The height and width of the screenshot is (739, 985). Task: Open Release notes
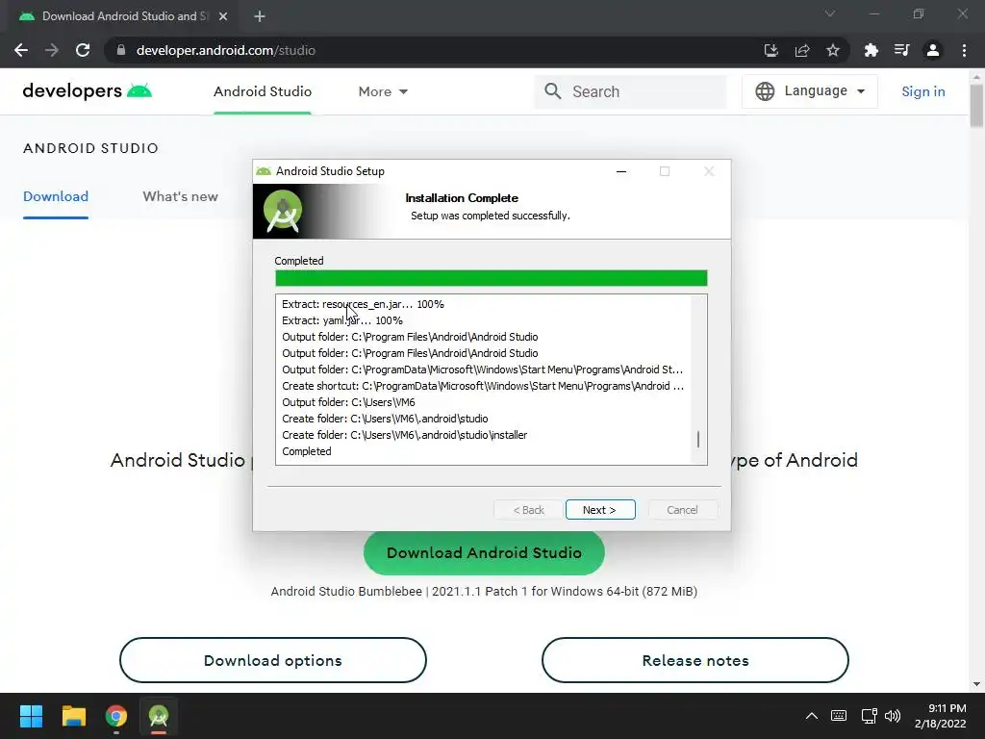[x=695, y=660]
